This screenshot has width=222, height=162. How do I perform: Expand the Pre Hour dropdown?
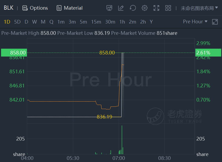pyautogui.click(x=195, y=21)
